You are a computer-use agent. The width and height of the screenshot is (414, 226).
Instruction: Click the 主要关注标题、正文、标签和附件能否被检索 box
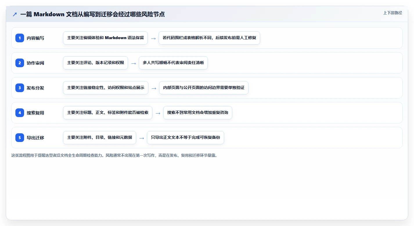click(108, 113)
